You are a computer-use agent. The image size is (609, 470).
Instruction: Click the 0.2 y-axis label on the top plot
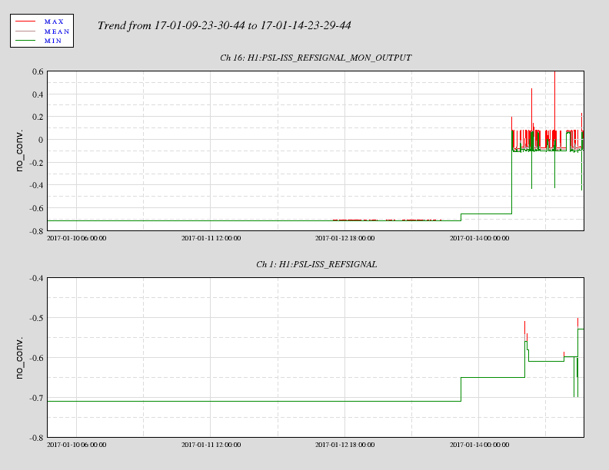[x=38, y=117]
